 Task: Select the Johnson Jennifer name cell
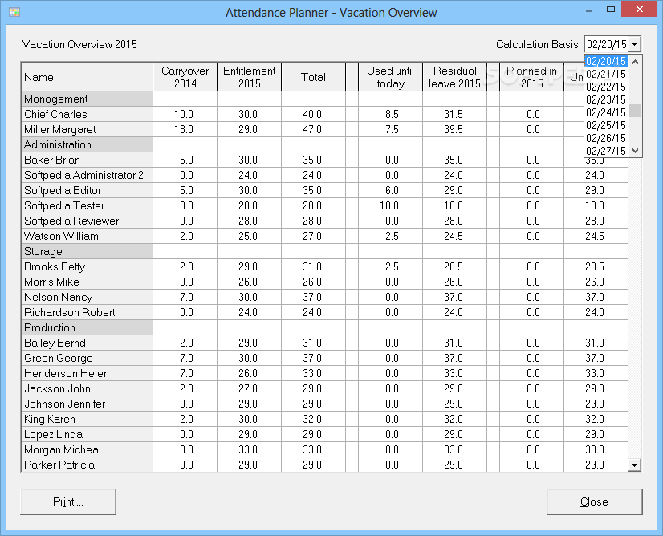[x=87, y=404]
